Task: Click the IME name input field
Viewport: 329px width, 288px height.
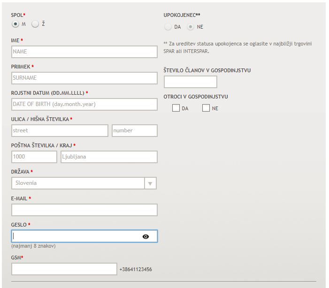Action: pyautogui.click(x=84, y=52)
